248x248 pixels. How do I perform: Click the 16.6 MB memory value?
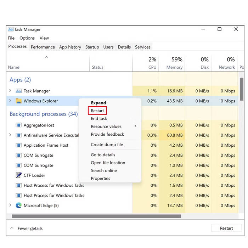pyautogui.click(x=175, y=91)
